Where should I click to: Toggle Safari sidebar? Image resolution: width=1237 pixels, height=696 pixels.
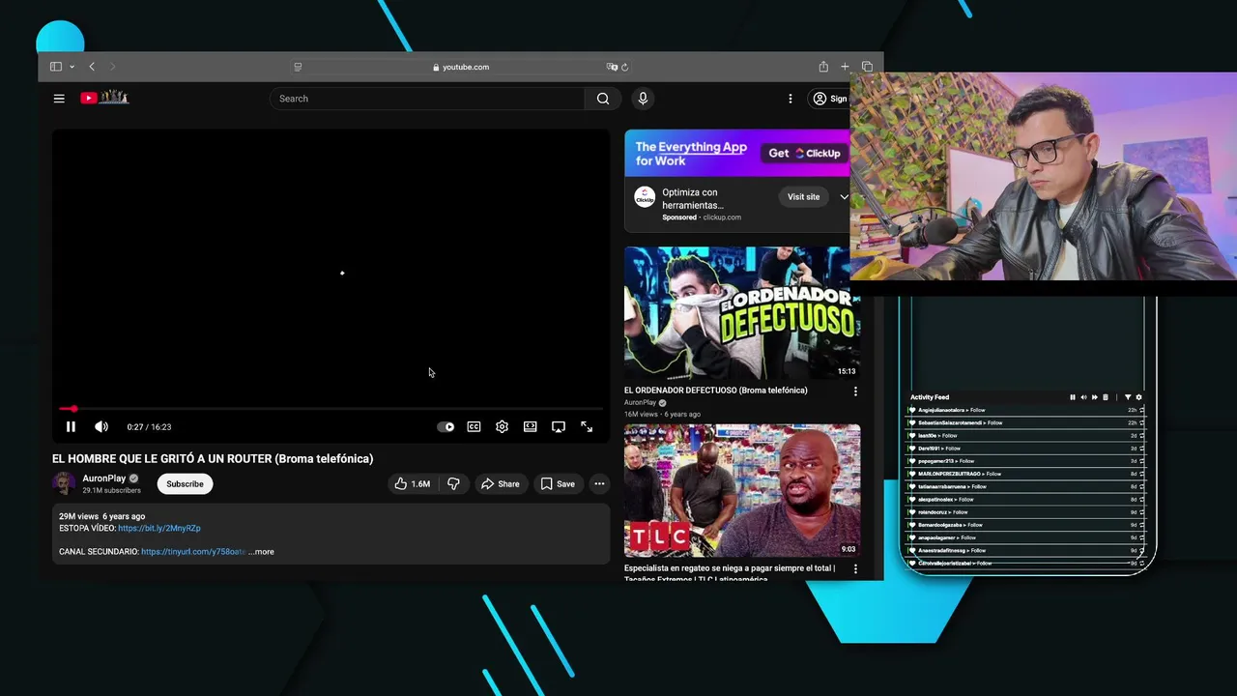coord(56,67)
